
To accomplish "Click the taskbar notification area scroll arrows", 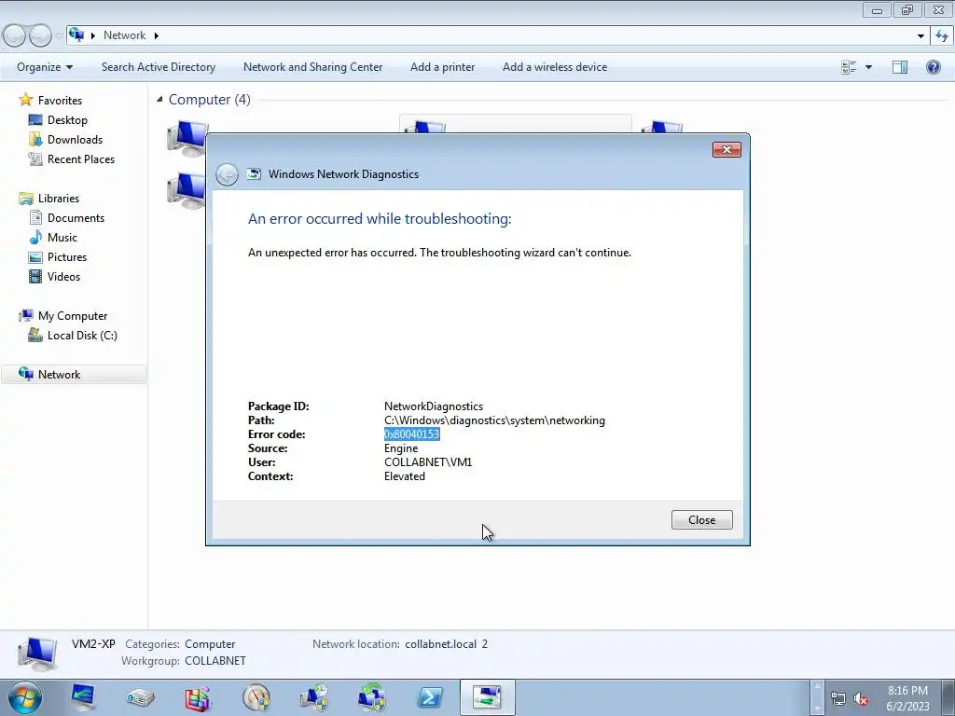I will tap(817, 697).
